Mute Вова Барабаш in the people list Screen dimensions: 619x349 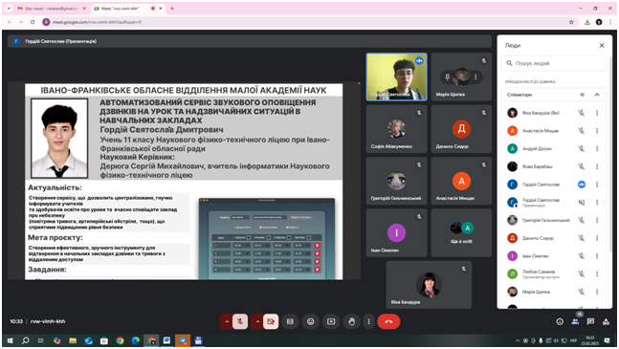(582, 166)
